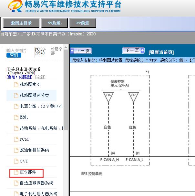Click document icon beside 自适应减振器系统
This screenshot has width=195, height=196.
pyautogui.click(x=16, y=183)
